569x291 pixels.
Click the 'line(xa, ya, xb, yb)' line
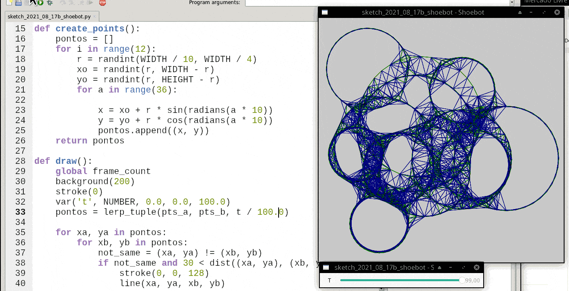172,283
